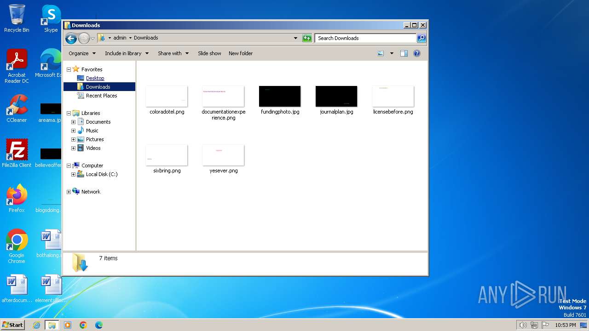589x331 pixels.
Task: Open Skype desktop shortcut
Action: pos(51,18)
